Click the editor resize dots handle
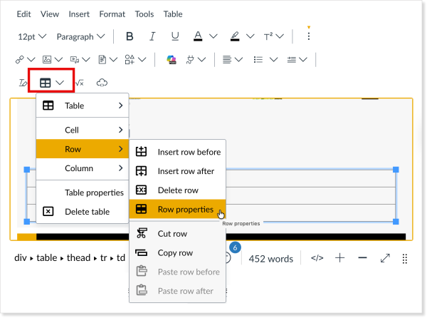The width and height of the screenshot is (427, 318). [405, 259]
